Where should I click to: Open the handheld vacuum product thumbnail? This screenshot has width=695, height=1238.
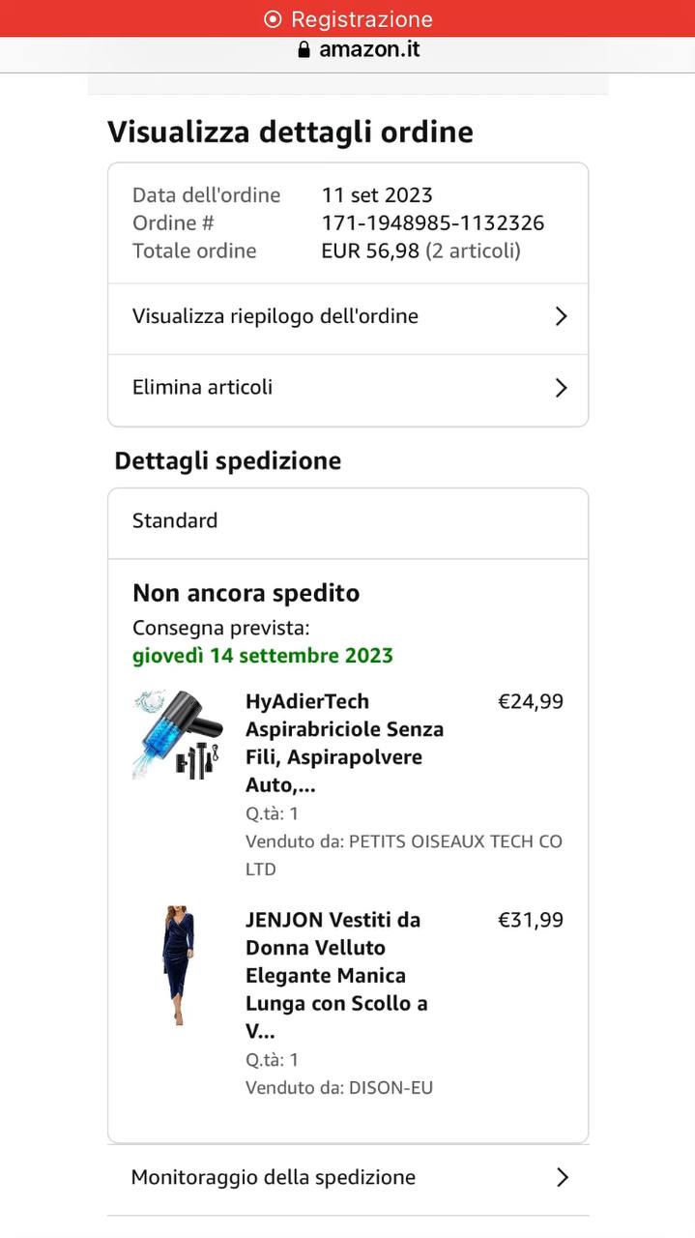178,734
